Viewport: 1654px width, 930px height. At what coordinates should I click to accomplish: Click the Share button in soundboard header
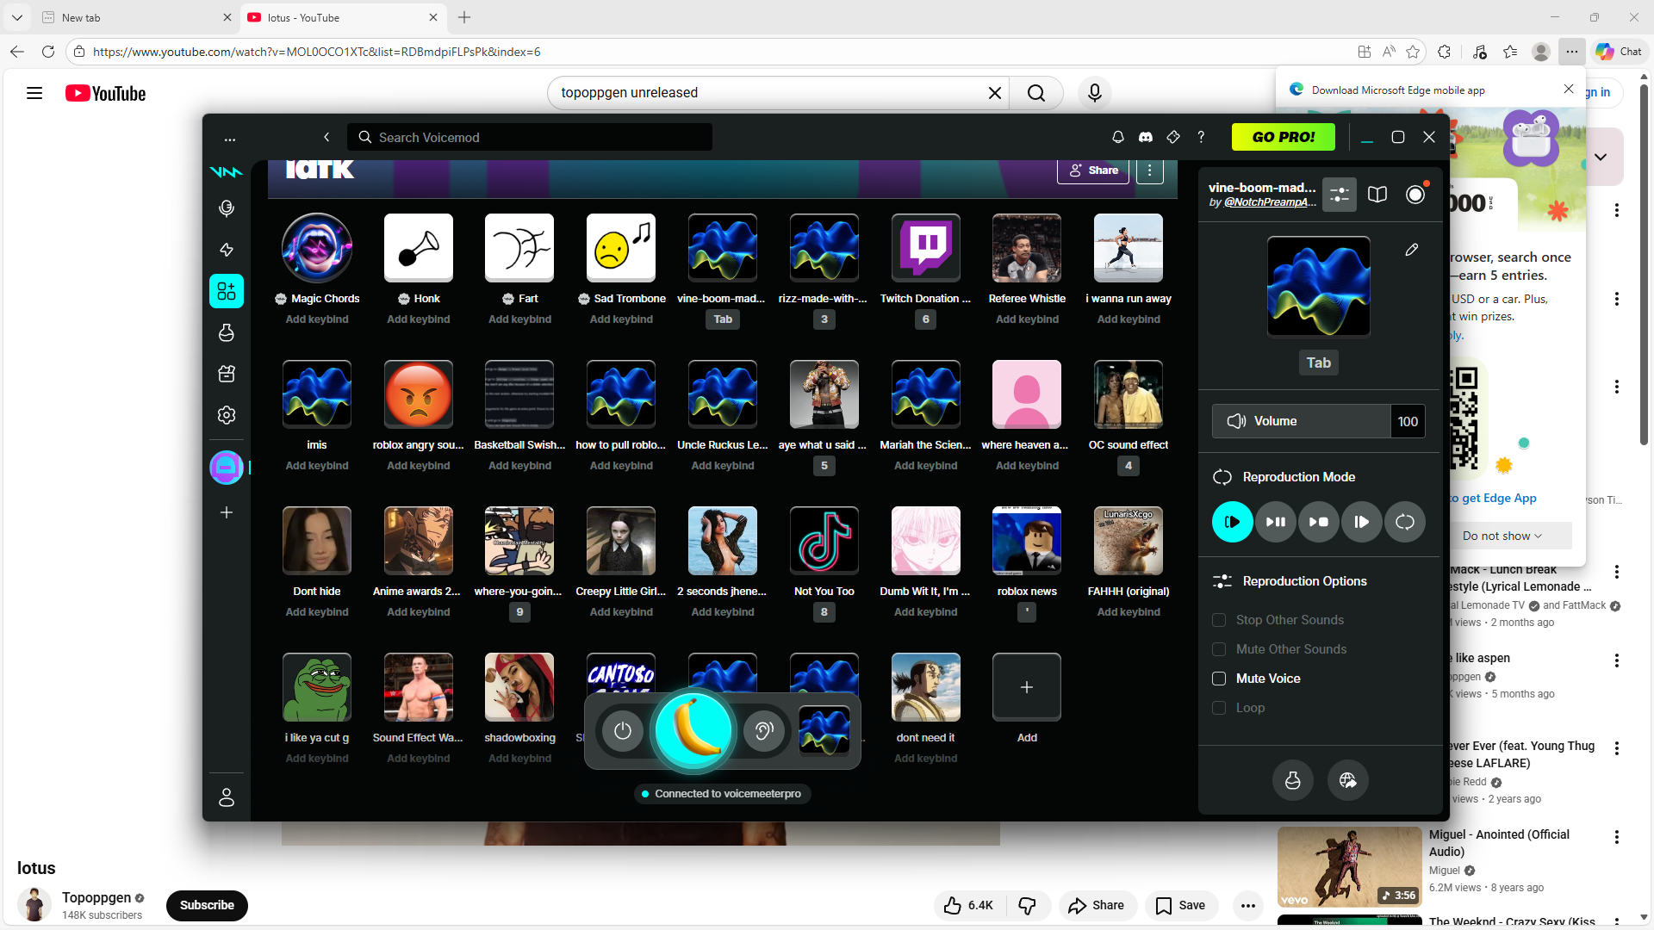tap(1093, 170)
